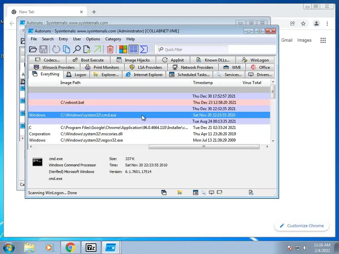
Task: Click the yellow folder status bar icon
Action: pos(180,192)
